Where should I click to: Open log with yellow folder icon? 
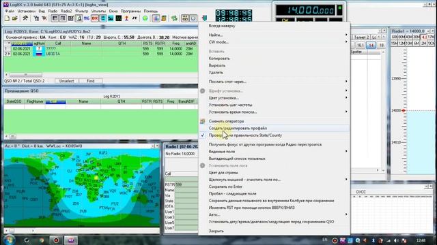(x=15, y=18)
